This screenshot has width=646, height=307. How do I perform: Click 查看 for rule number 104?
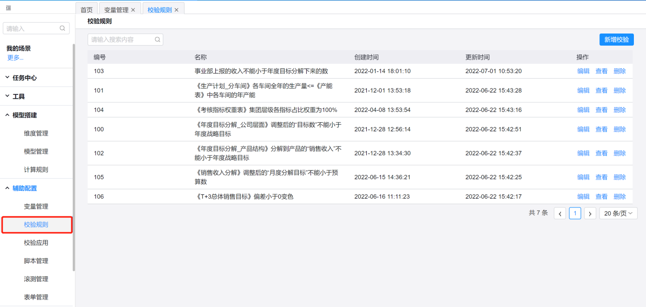coord(601,110)
